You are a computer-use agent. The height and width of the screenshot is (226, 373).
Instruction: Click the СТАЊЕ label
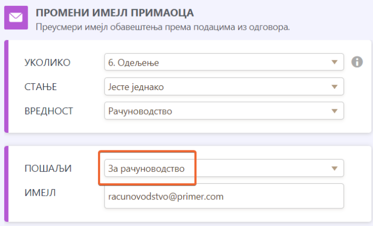click(x=40, y=86)
